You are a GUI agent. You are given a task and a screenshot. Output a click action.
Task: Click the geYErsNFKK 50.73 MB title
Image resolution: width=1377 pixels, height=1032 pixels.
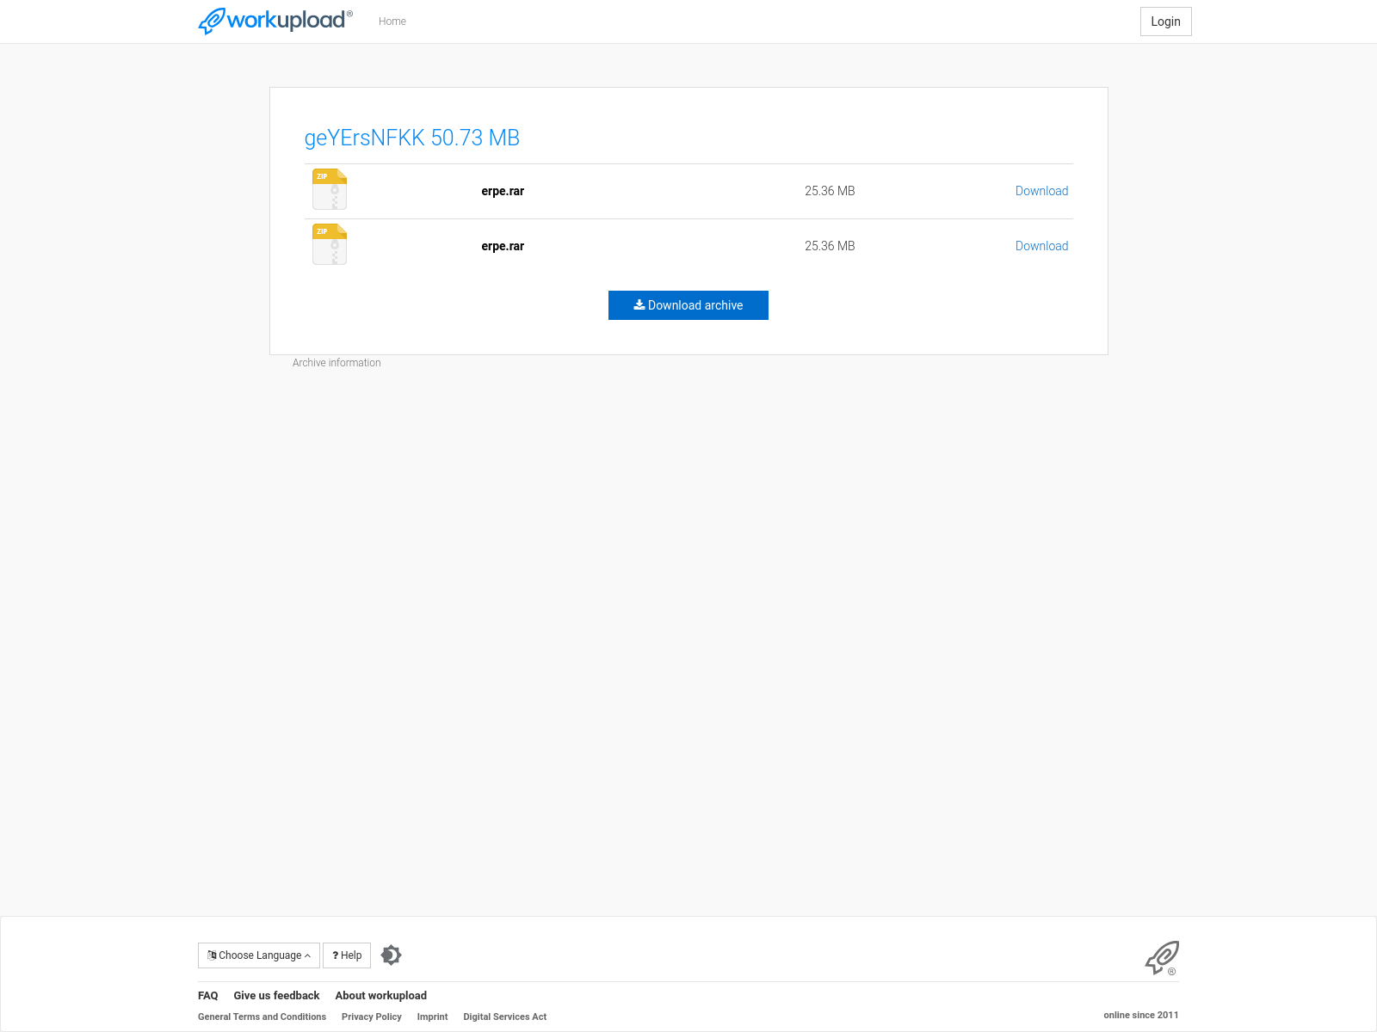tap(412, 138)
